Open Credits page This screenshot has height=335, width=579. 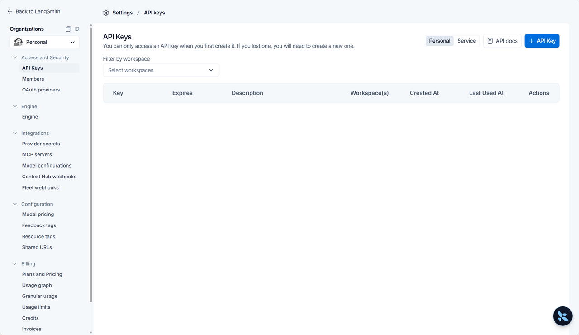(30, 318)
